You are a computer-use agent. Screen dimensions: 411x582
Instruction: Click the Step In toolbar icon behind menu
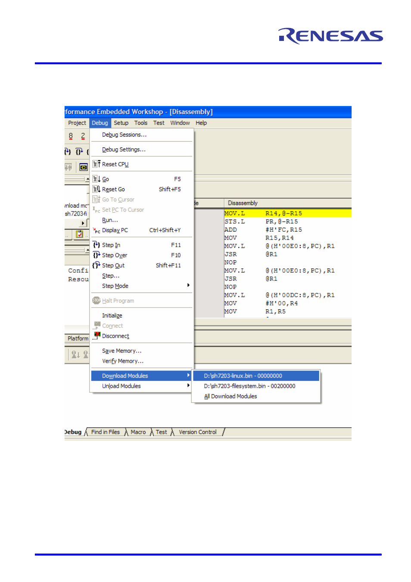pyautogui.click(x=68, y=152)
